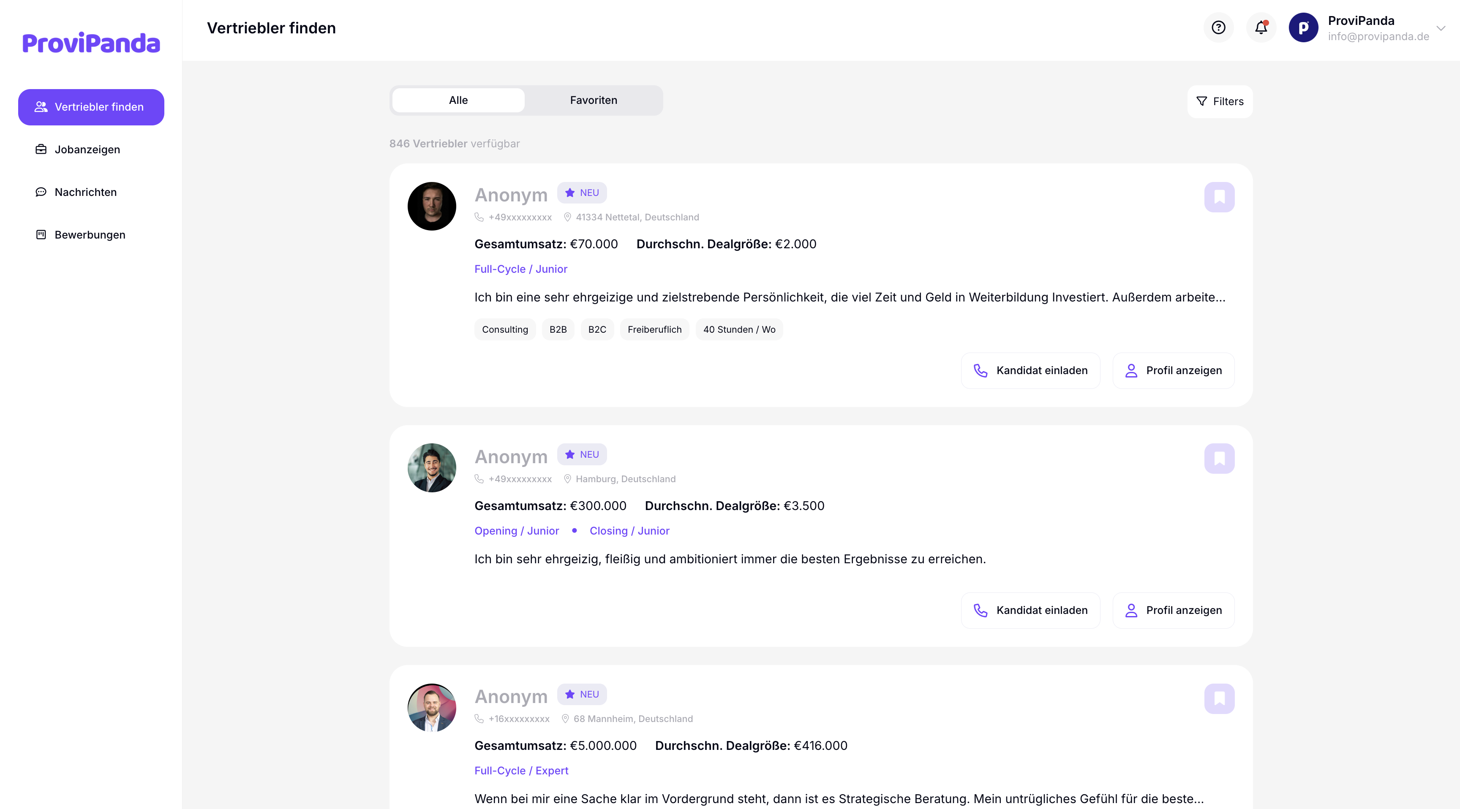Bookmark the Nettetal candidate
1460x809 pixels.
pyautogui.click(x=1219, y=197)
